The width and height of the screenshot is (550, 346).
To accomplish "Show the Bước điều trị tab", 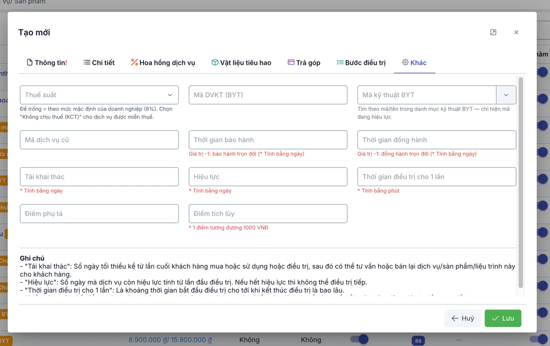I will (361, 63).
